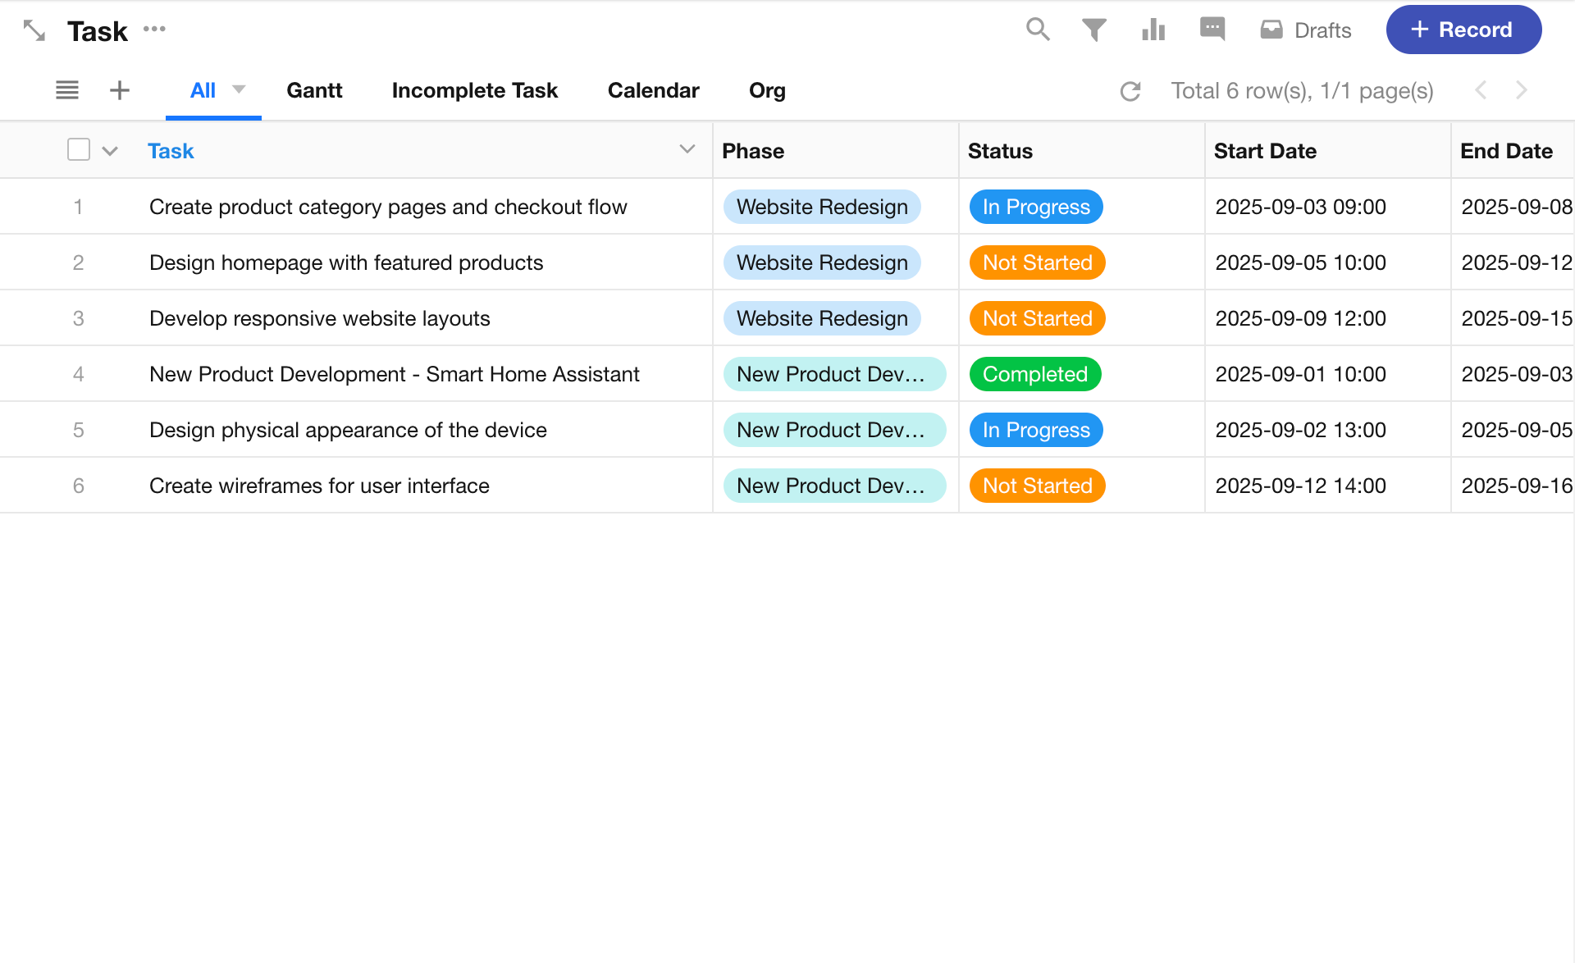
Task: Open the three-dots menu beside Task title
Action: (x=154, y=30)
